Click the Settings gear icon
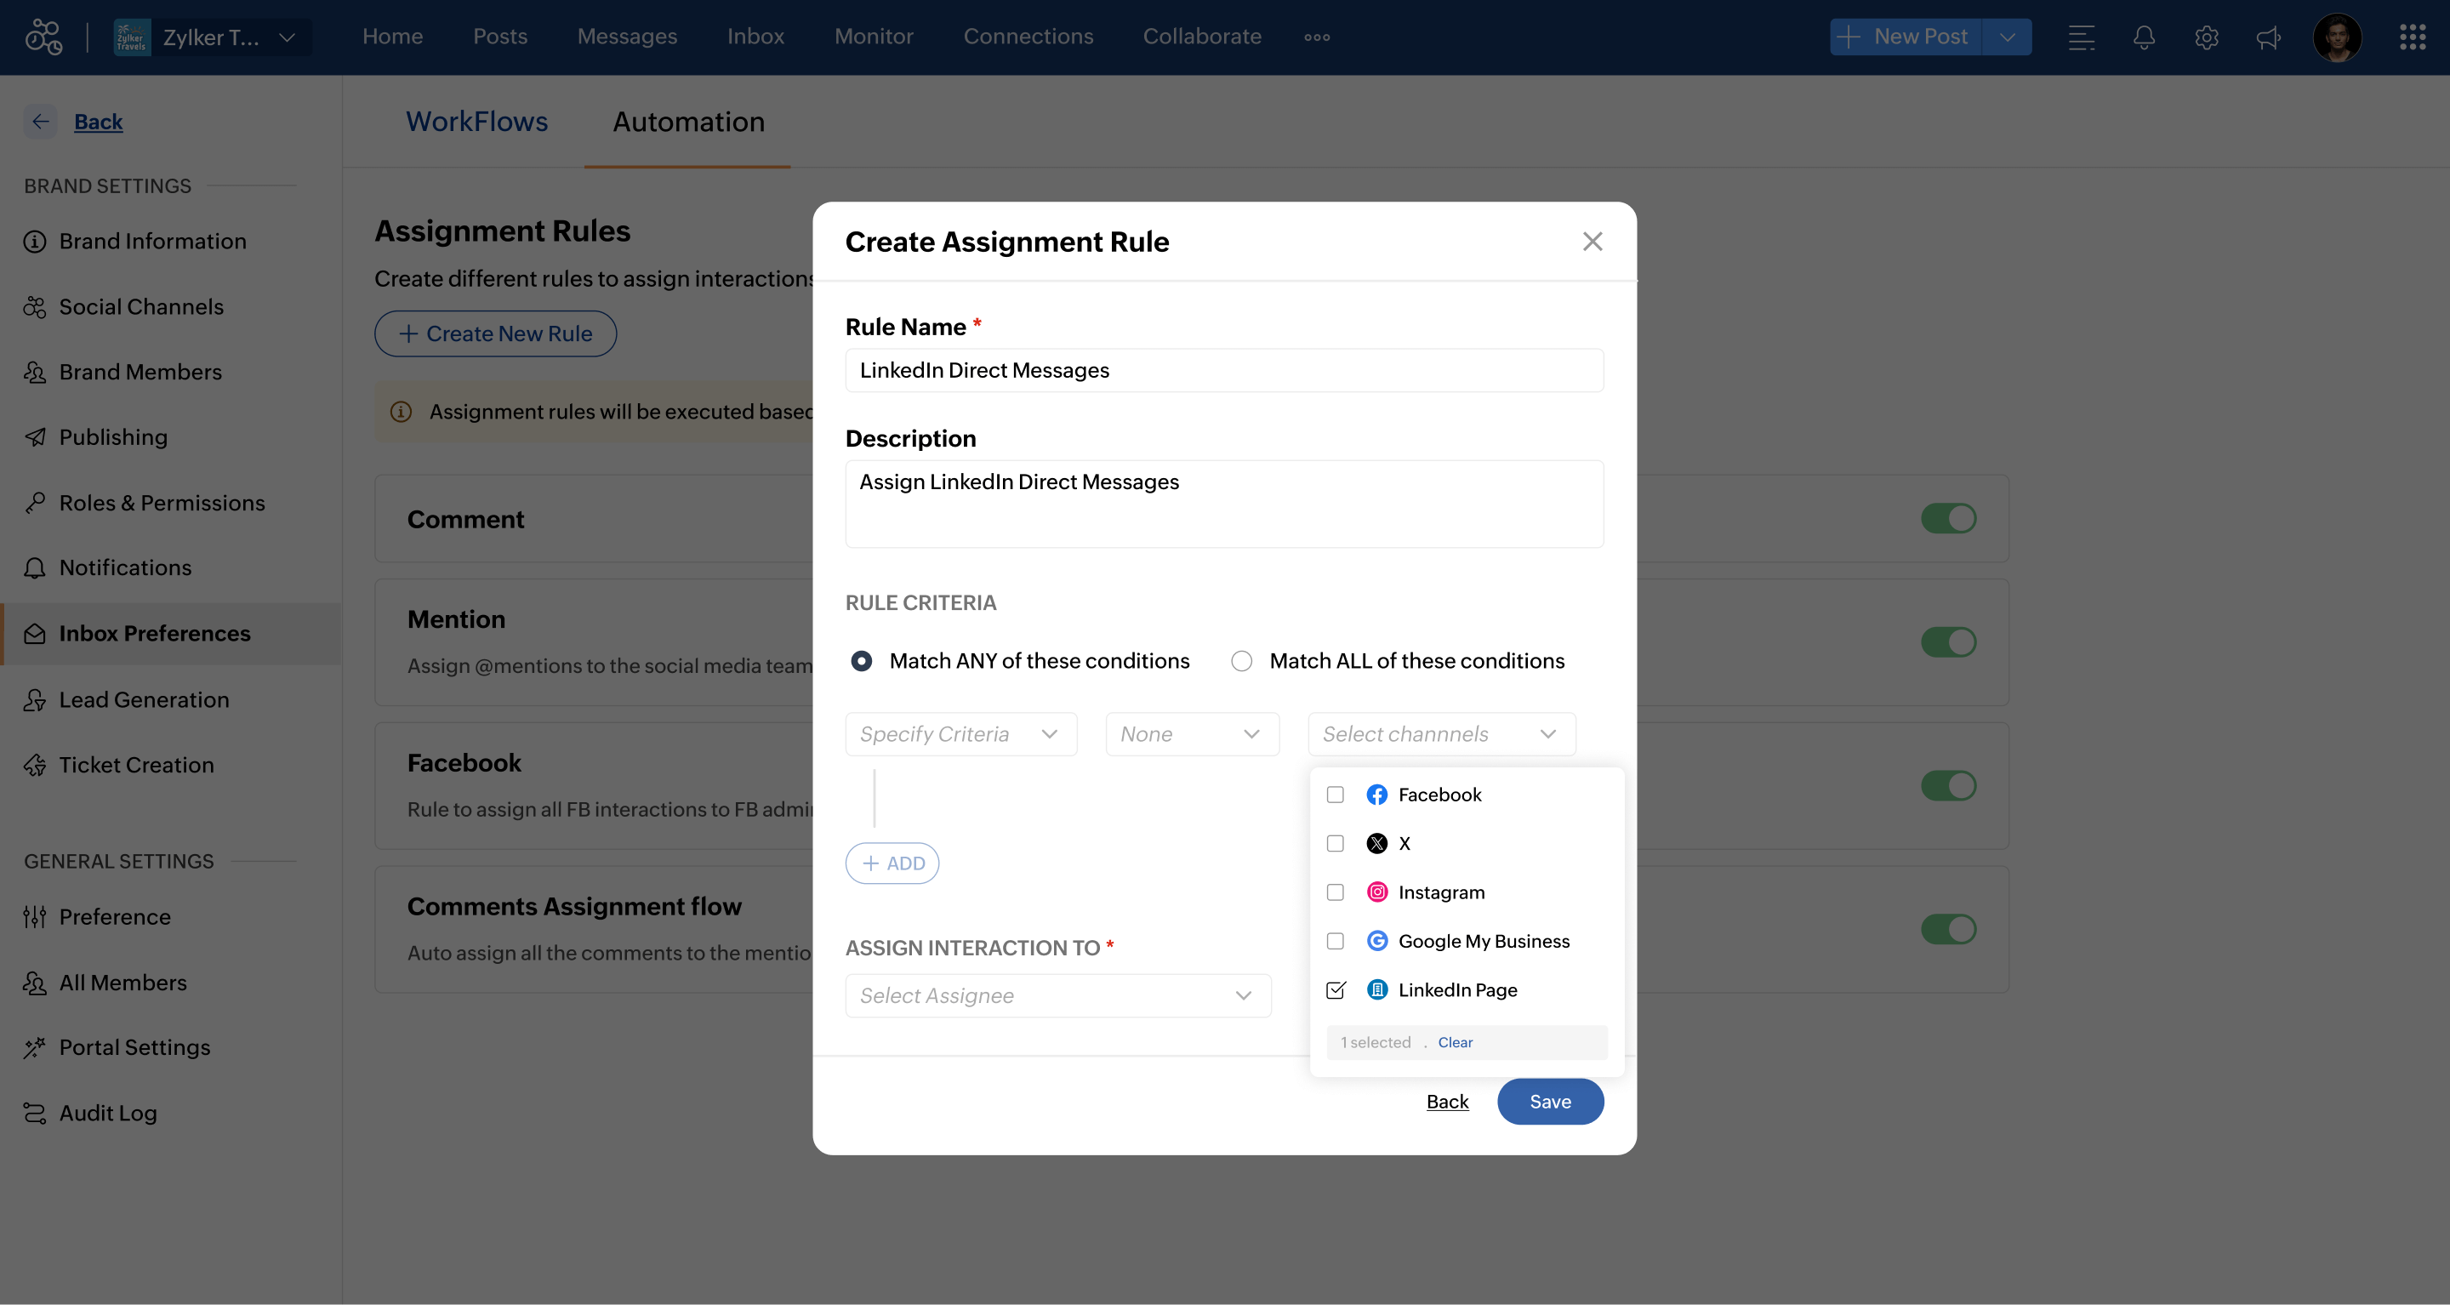Image resolution: width=2450 pixels, height=1305 pixels. tap(2205, 36)
